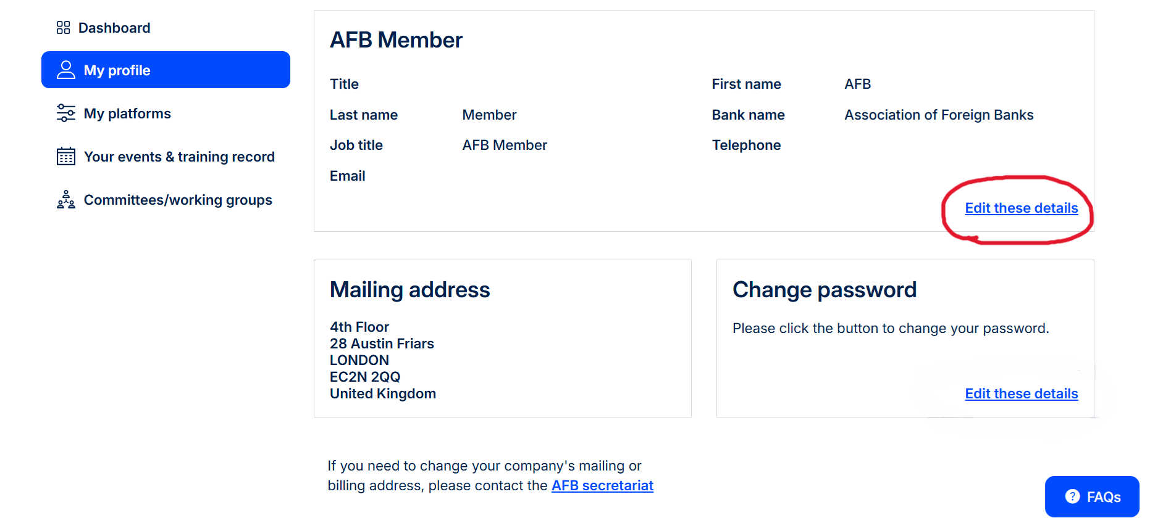
Task: Edit these details under Change password
Action: (1022, 394)
